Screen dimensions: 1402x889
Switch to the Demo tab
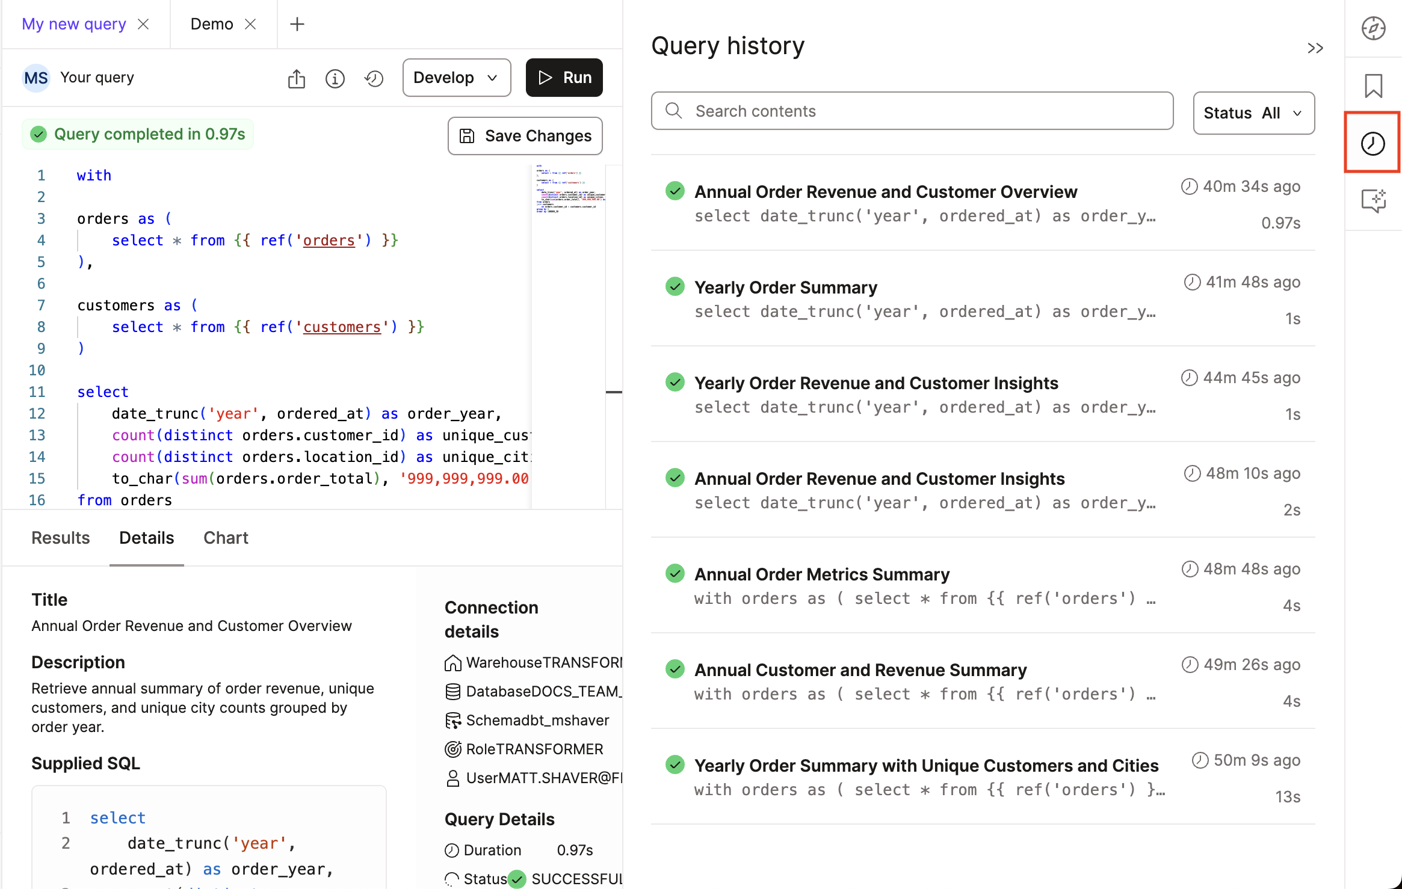(212, 23)
